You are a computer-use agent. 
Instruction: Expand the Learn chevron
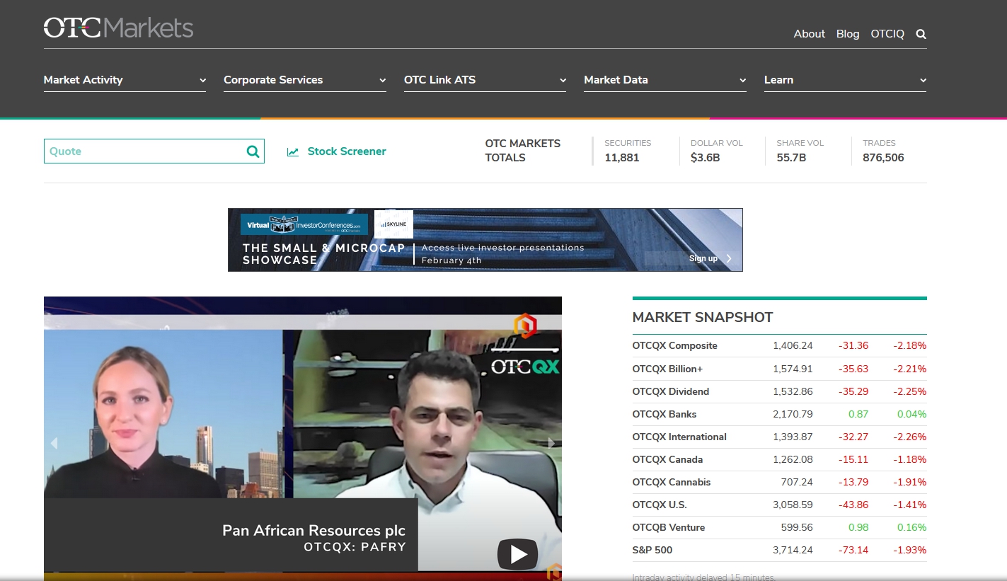923,81
